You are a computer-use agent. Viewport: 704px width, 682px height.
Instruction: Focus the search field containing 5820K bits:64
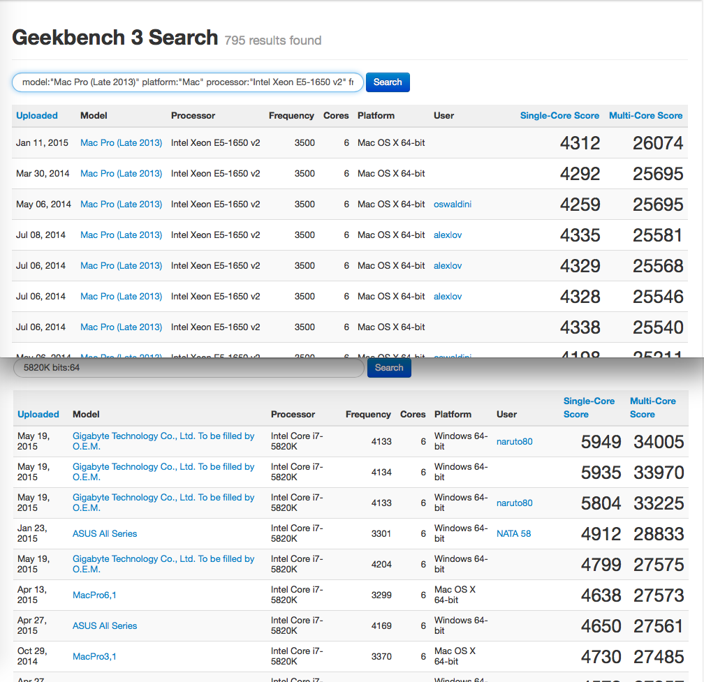[x=189, y=367]
